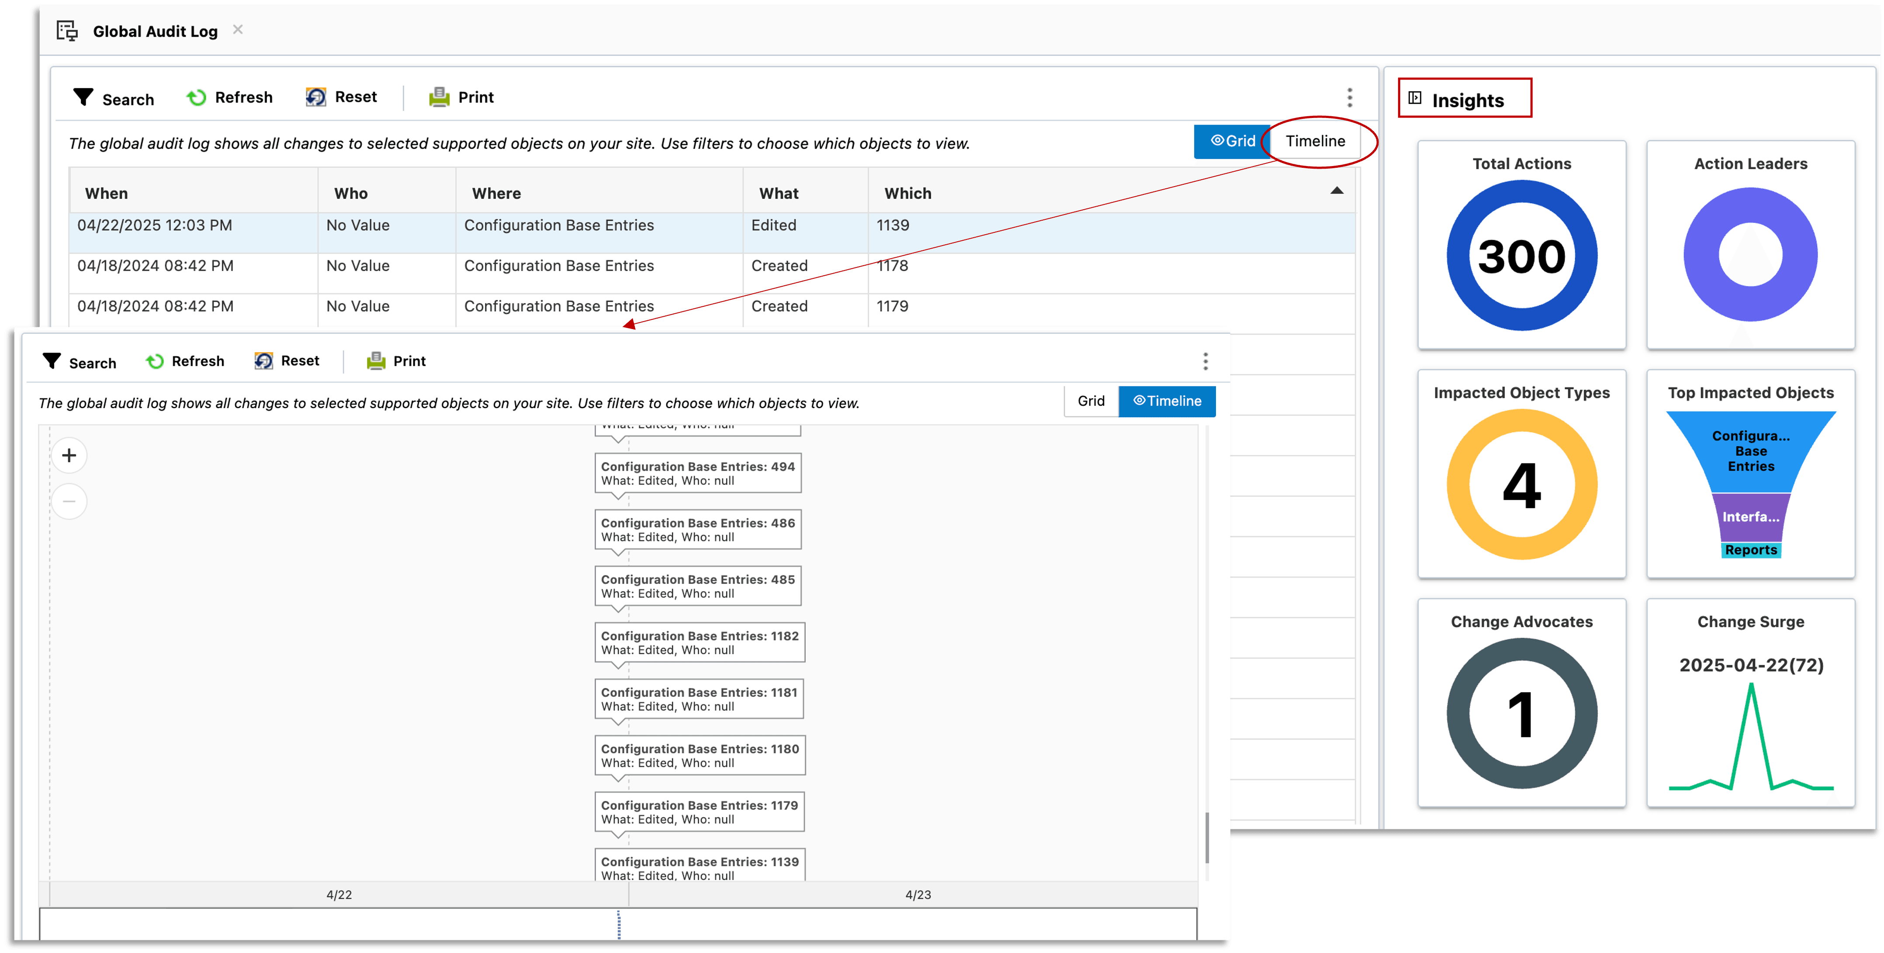Zoom in the timeline with plus button
This screenshot has height=953, width=1884.
[69, 456]
